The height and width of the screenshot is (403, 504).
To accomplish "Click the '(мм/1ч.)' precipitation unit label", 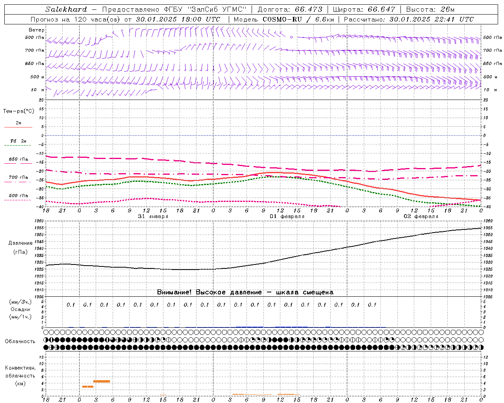I will pyautogui.click(x=20, y=317).
